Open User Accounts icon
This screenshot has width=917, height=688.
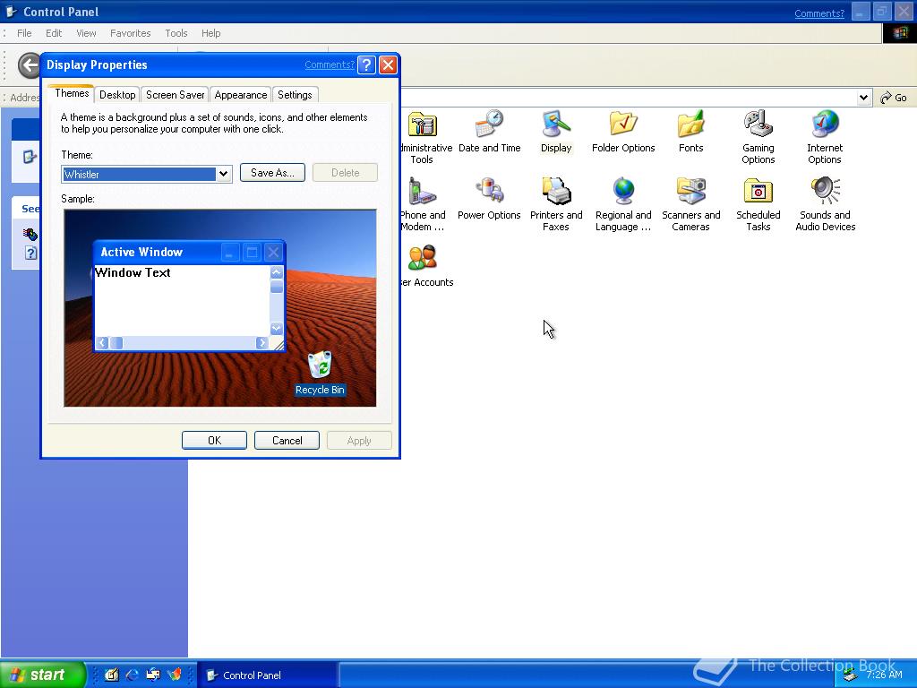coord(427,266)
